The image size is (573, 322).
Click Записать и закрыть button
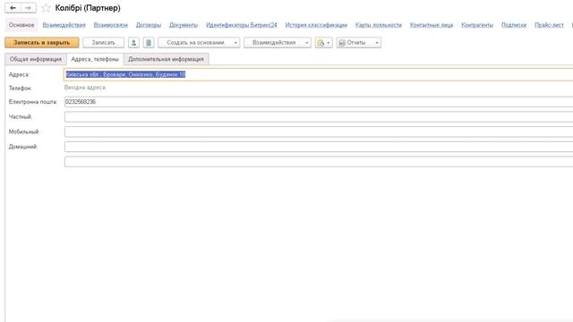(42, 43)
